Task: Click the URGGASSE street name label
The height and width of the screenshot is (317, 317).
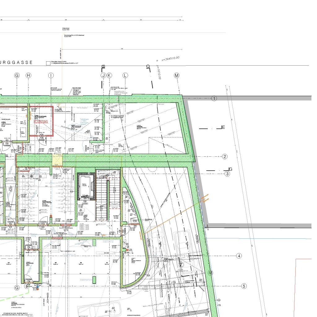Action: [16, 63]
